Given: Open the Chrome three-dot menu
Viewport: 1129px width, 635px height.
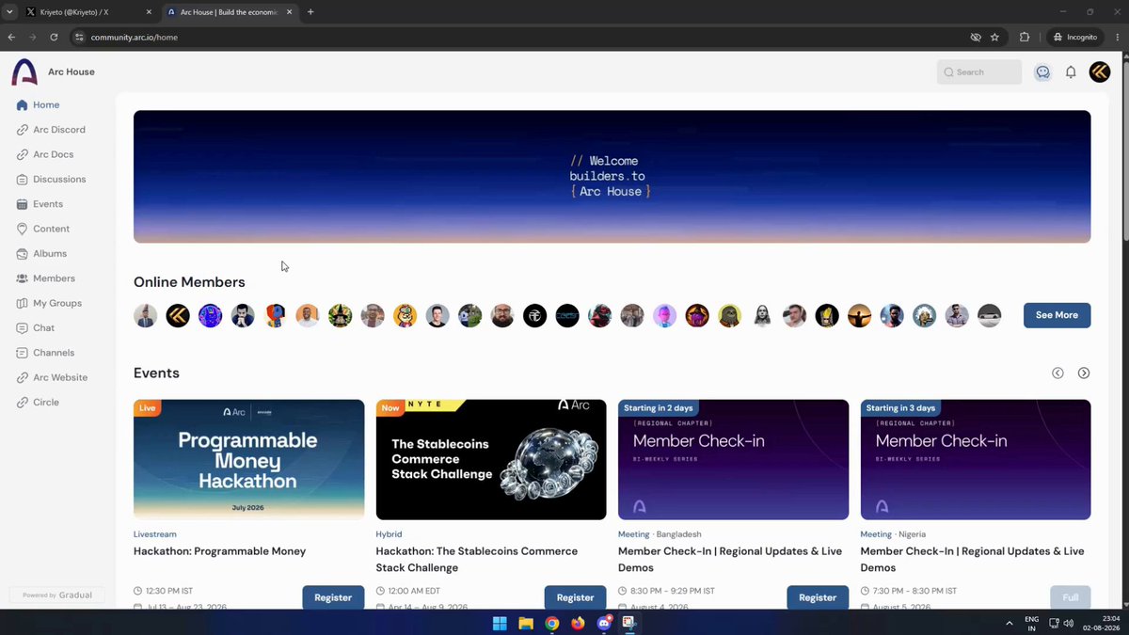Looking at the screenshot, I should click(1117, 38).
